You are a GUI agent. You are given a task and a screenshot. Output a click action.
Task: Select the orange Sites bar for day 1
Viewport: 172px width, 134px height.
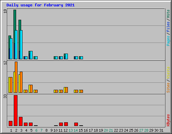pos(11,85)
